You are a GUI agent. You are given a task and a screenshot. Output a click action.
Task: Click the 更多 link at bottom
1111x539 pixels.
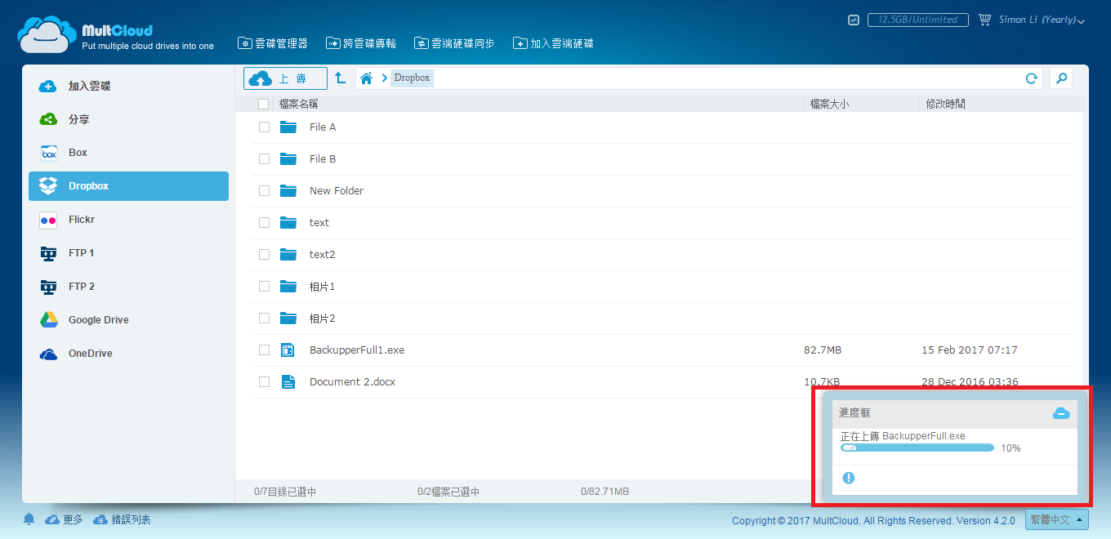coord(65,519)
